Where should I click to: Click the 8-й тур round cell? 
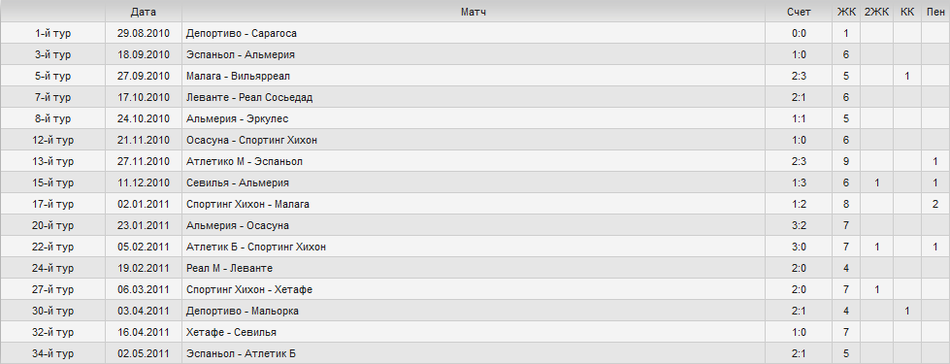pos(52,118)
